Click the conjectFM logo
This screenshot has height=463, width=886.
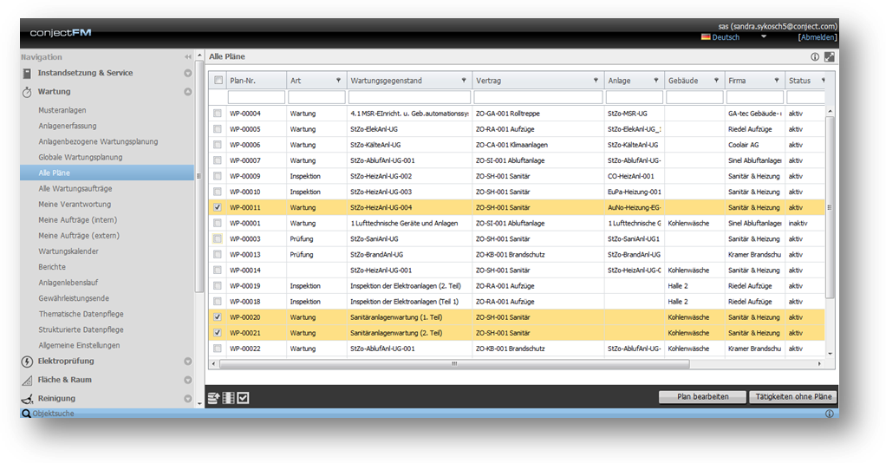tap(61, 33)
